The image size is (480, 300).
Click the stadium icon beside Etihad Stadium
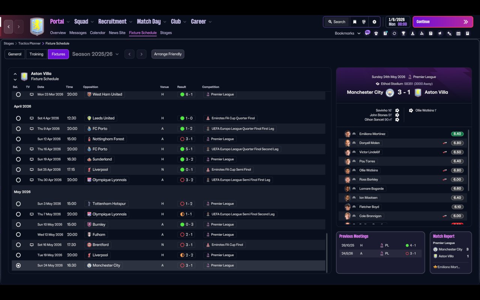(378, 84)
